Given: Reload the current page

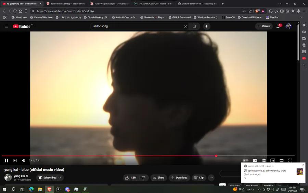Looking at the screenshot, I should [15, 11].
